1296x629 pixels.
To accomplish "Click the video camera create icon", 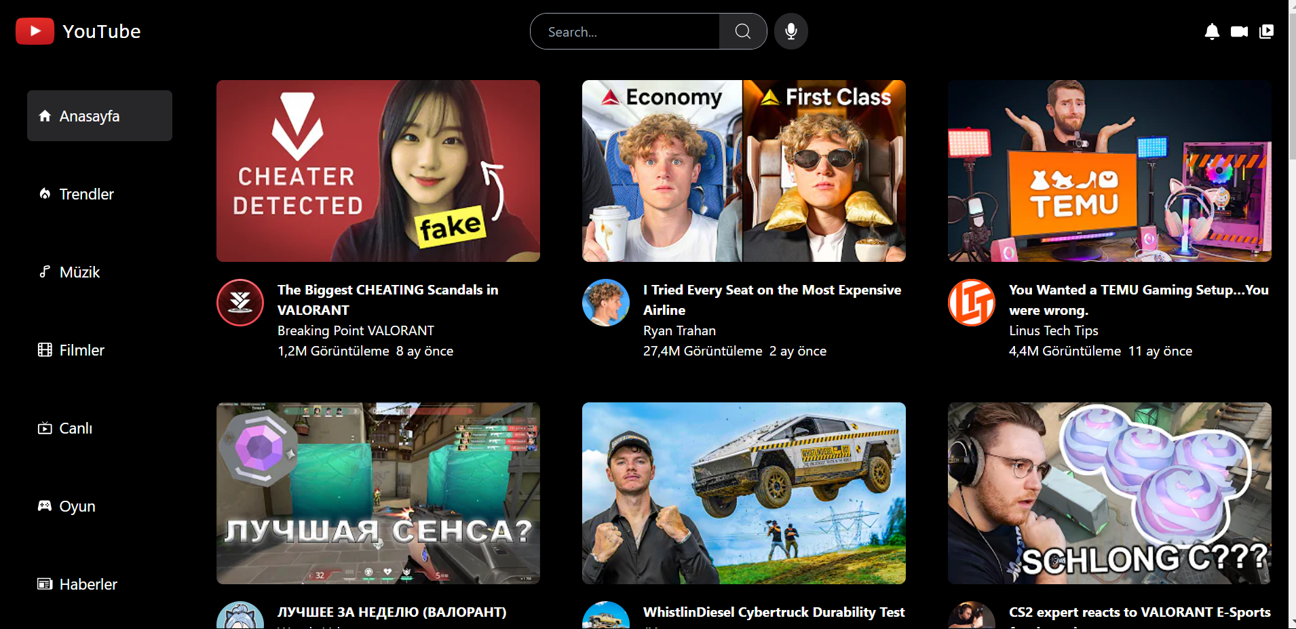I will (x=1239, y=31).
